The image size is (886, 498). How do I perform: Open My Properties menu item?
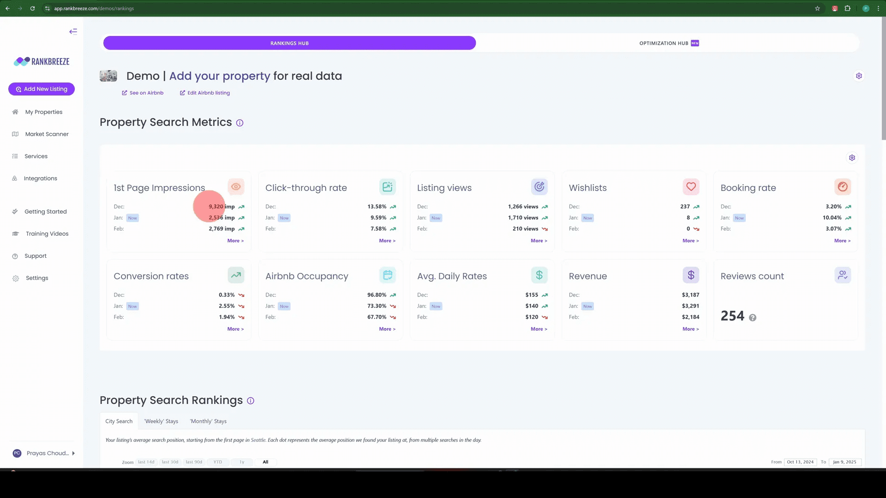point(44,112)
